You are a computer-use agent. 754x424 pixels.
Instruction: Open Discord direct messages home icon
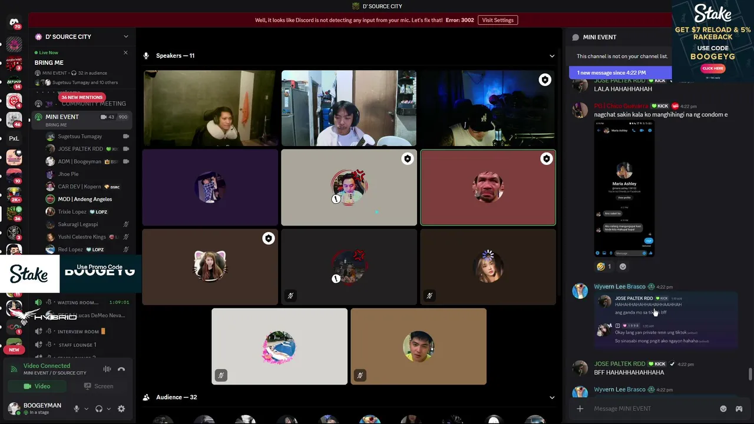(14, 23)
